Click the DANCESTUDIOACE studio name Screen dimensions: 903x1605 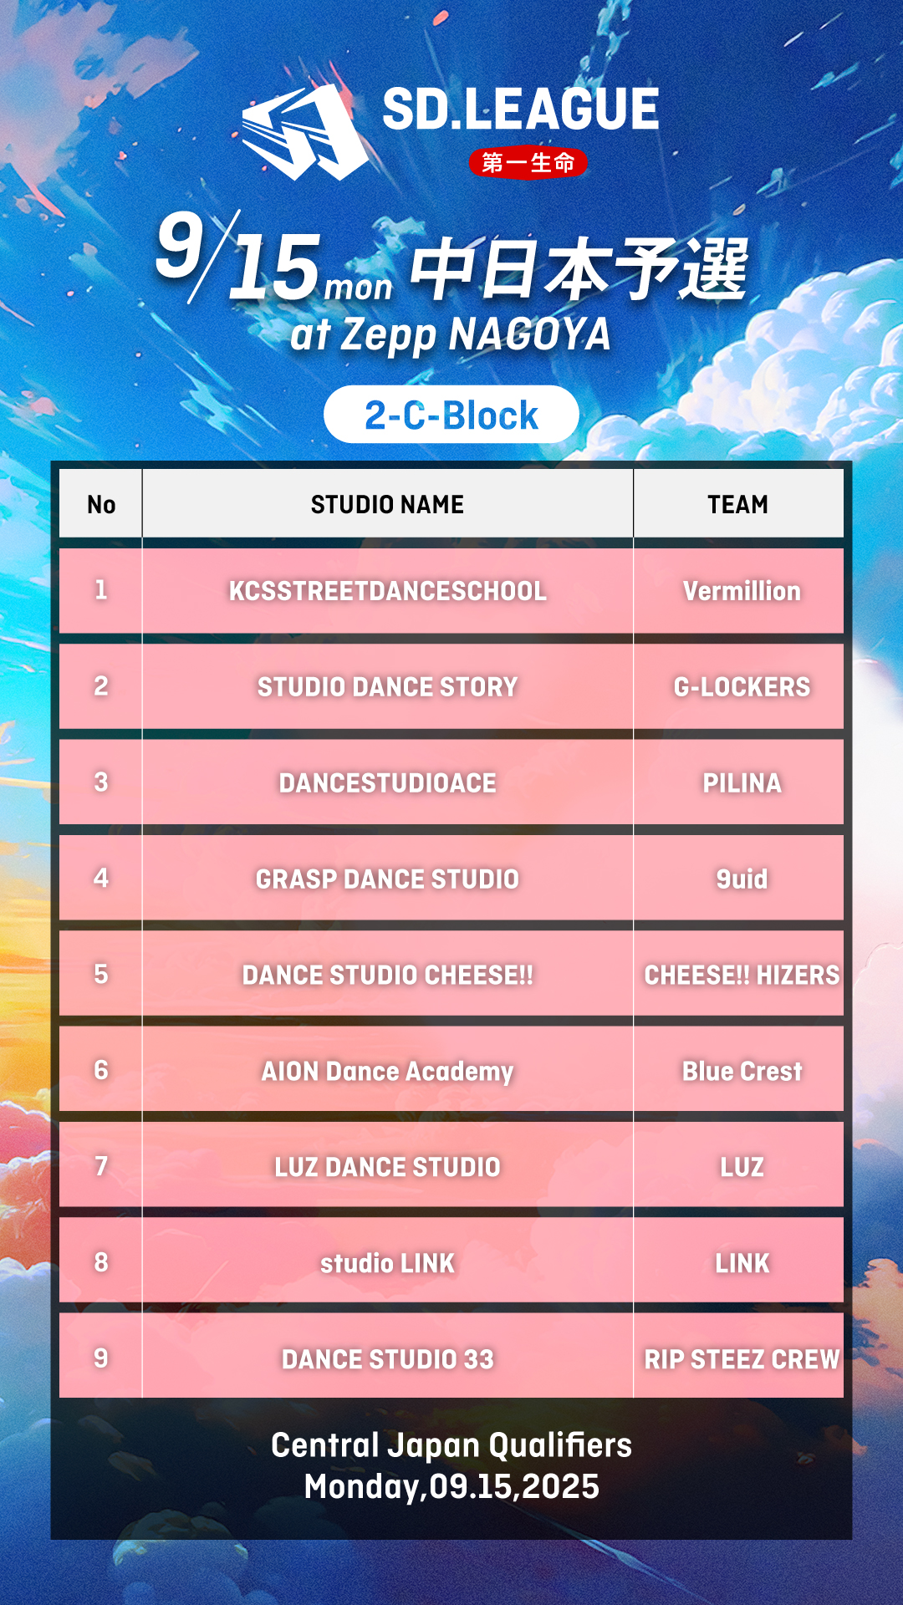pyautogui.click(x=387, y=783)
